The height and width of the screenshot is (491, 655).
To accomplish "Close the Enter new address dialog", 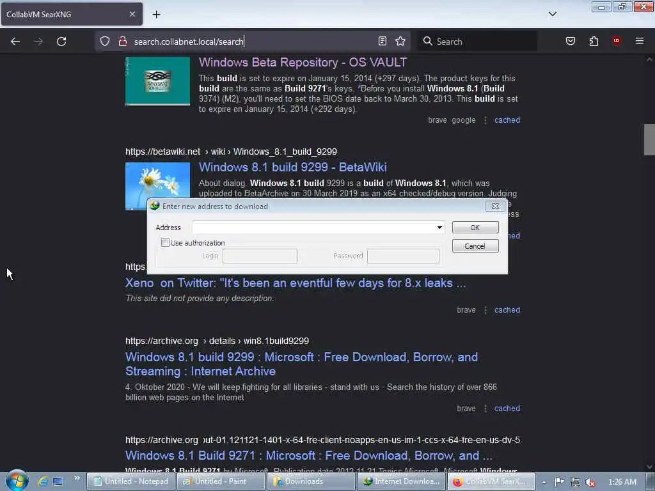I will pyautogui.click(x=495, y=207).
